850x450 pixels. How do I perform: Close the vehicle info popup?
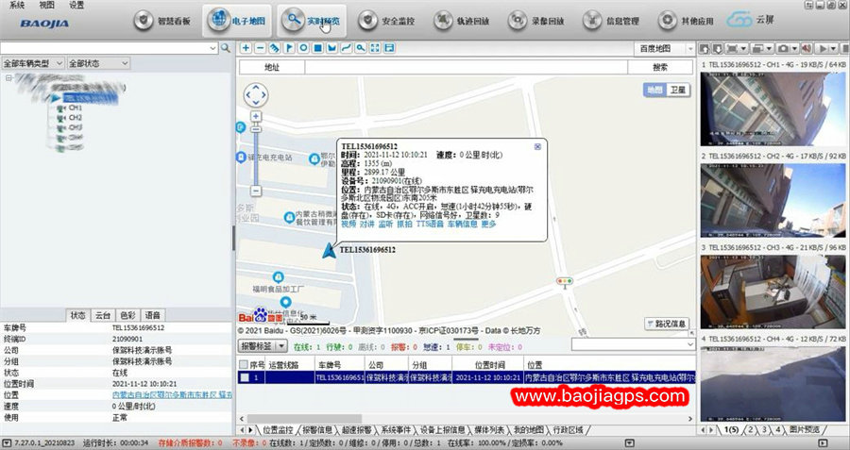(x=537, y=147)
